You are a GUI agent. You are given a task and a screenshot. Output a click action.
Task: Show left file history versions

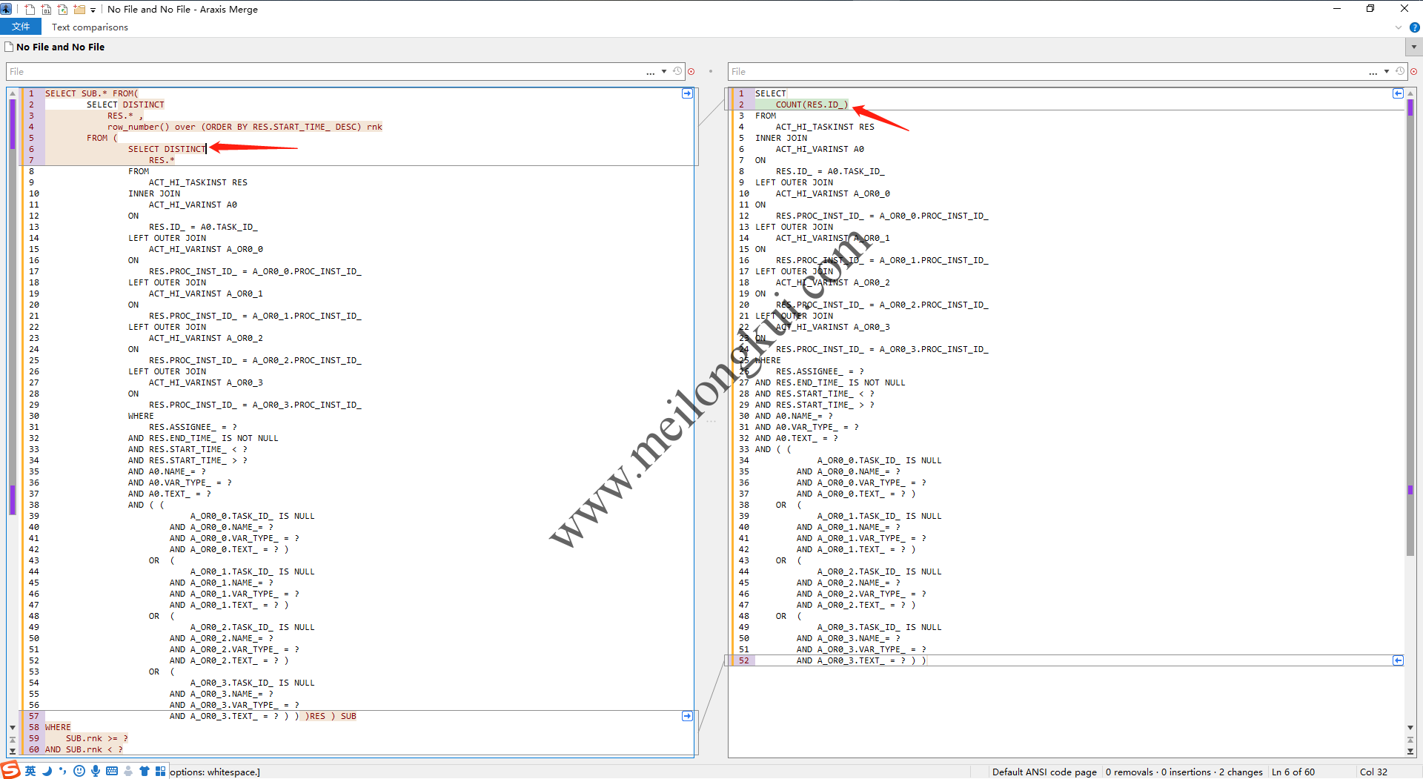coord(677,71)
